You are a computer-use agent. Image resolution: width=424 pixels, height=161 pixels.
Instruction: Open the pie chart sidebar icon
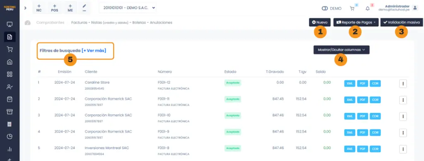pos(10,137)
